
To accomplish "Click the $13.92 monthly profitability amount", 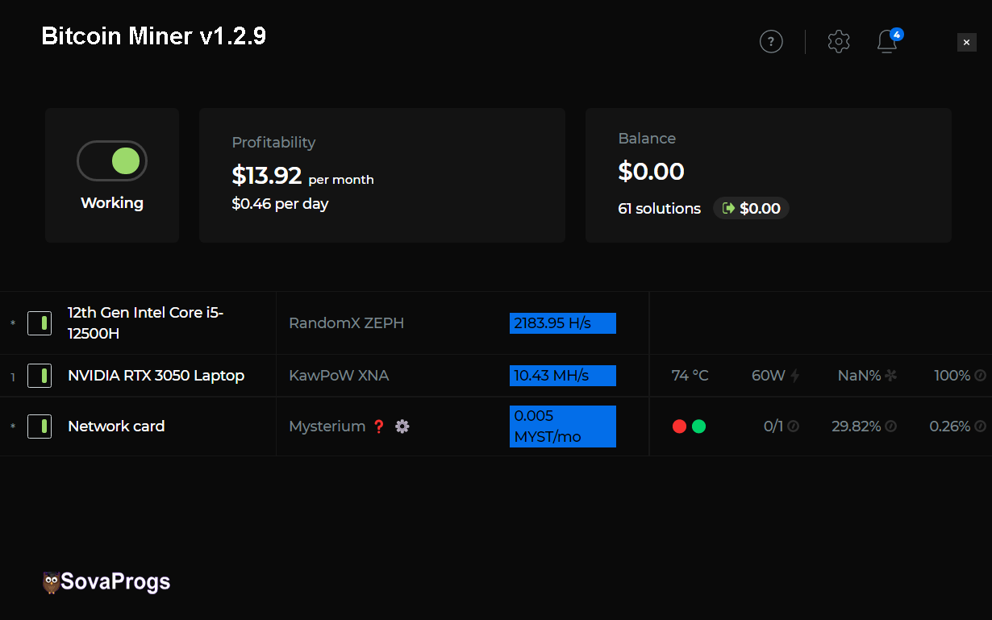I will [267, 175].
